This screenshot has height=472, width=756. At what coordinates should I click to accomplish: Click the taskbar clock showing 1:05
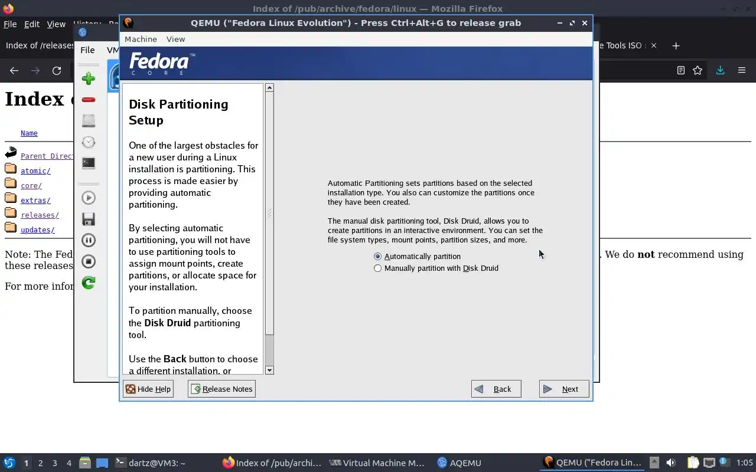tap(744, 463)
